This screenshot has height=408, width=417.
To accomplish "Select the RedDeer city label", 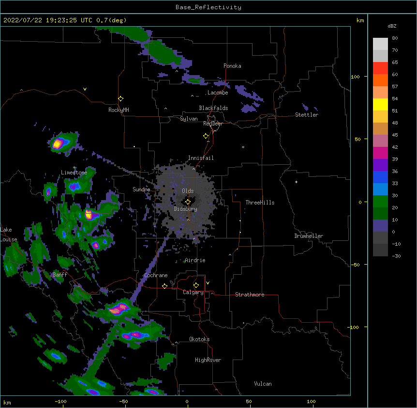I will (x=213, y=124).
